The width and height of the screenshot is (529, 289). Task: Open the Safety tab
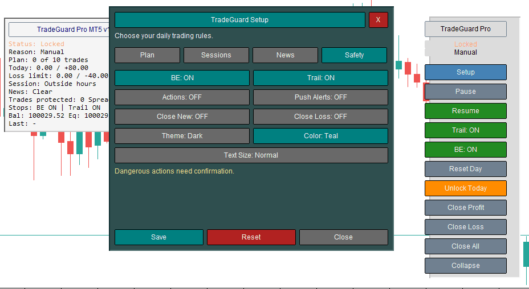tap(354, 55)
